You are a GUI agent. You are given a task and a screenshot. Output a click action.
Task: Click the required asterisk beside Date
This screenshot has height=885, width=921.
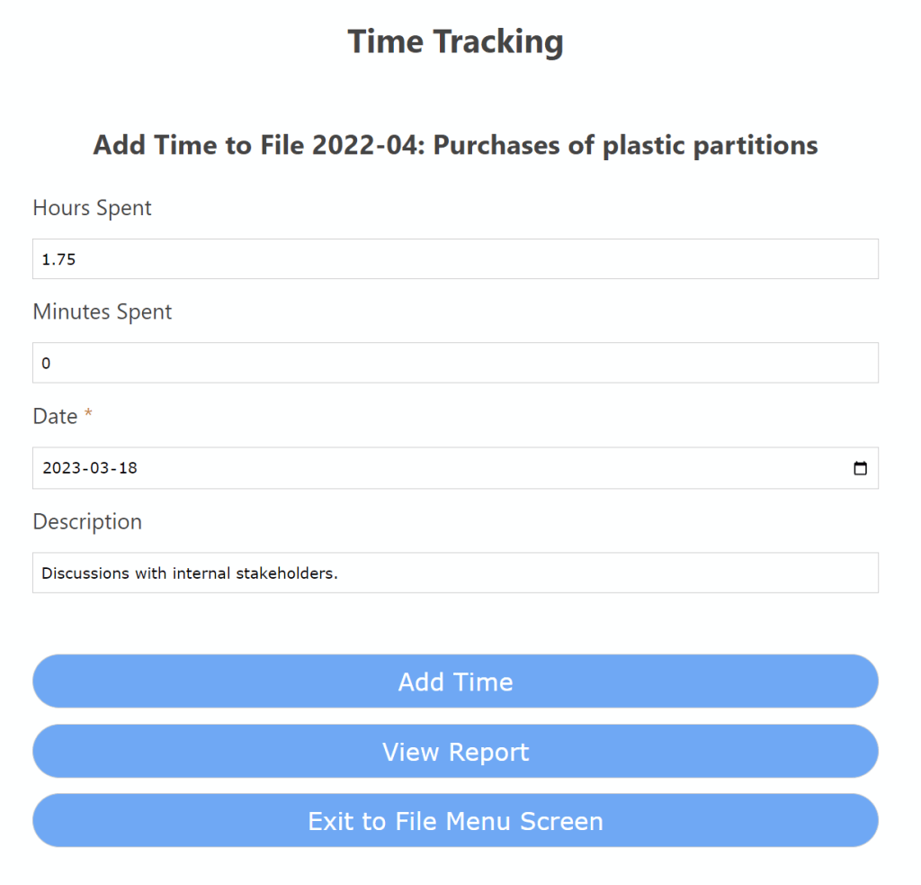pyautogui.click(x=88, y=416)
